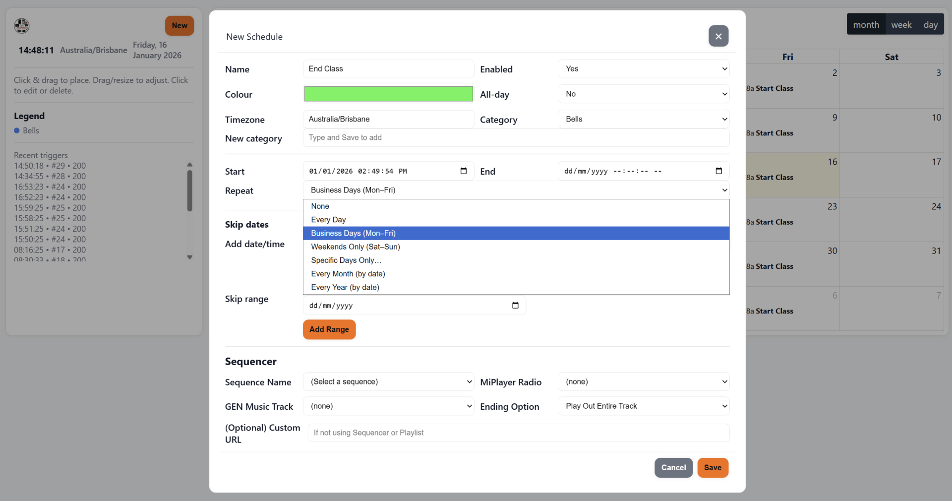The height and width of the screenshot is (501, 952).
Task: Open the Category dropdown showing Bells
Action: coord(643,119)
